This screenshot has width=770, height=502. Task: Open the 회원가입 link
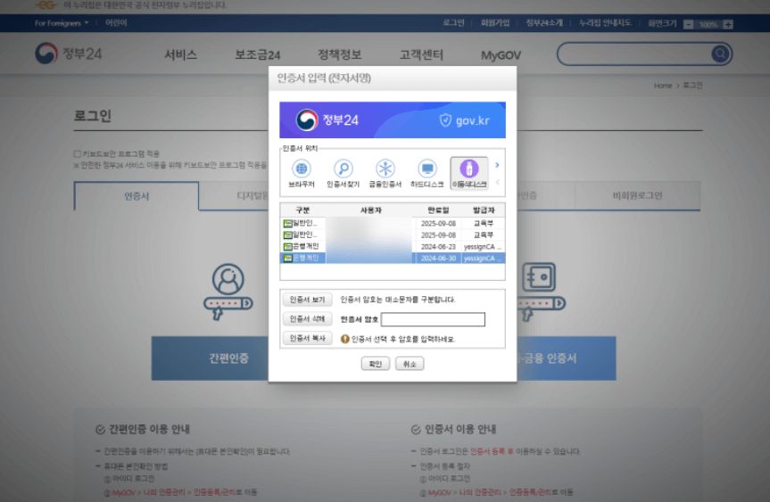pos(494,22)
